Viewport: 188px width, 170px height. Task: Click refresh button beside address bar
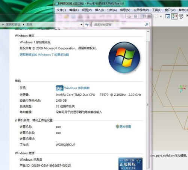click(87, 25)
